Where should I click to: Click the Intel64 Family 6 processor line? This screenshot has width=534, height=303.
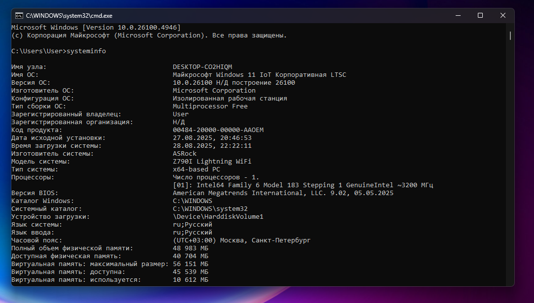[303, 185]
